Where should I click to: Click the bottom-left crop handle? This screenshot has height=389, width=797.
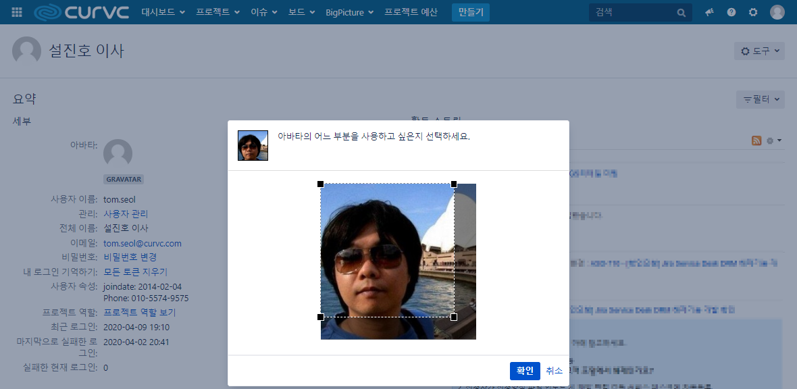pyautogui.click(x=320, y=317)
